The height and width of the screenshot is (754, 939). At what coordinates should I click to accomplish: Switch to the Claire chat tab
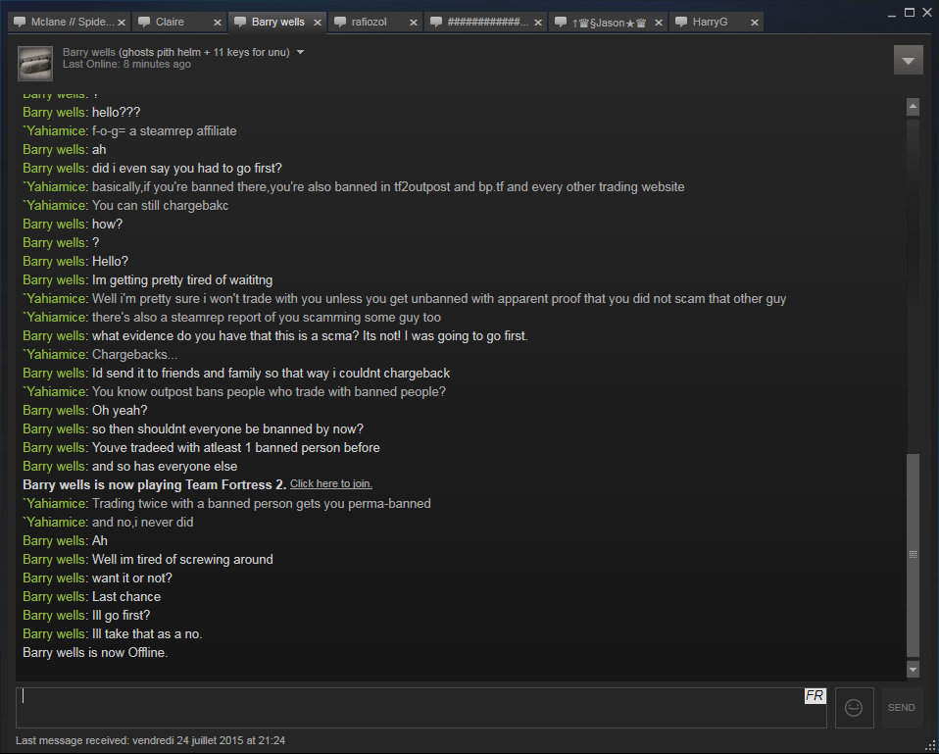tap(171, 23)
